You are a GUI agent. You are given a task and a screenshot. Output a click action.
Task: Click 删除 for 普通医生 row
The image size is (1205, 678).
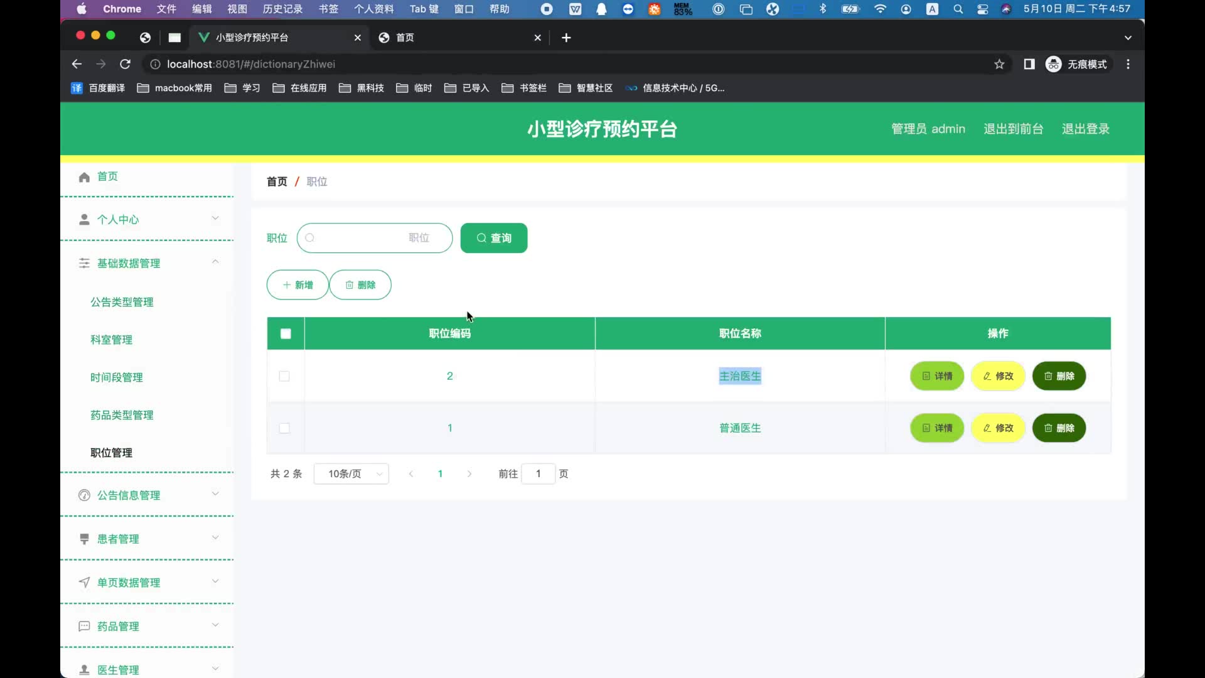(x=1059, y=428)
